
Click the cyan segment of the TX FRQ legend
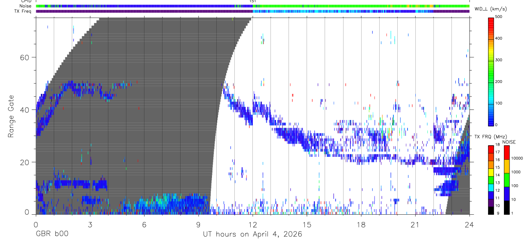(x=491, y=187)
